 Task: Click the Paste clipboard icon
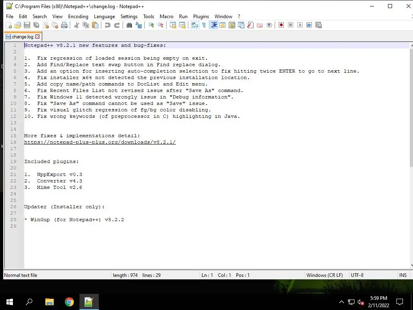coord(95,25)
